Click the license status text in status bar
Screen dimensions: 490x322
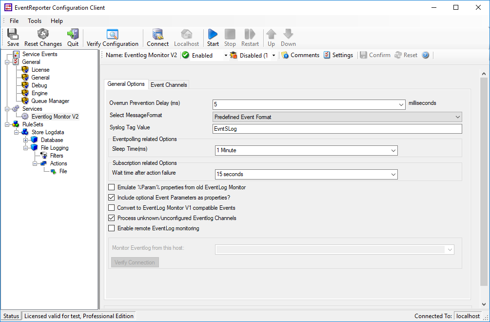pos(79,316)
